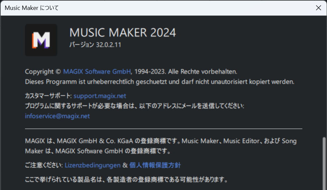
Task: Click the infoservice@magix.net email link
Action: click(x=57, y=116)
